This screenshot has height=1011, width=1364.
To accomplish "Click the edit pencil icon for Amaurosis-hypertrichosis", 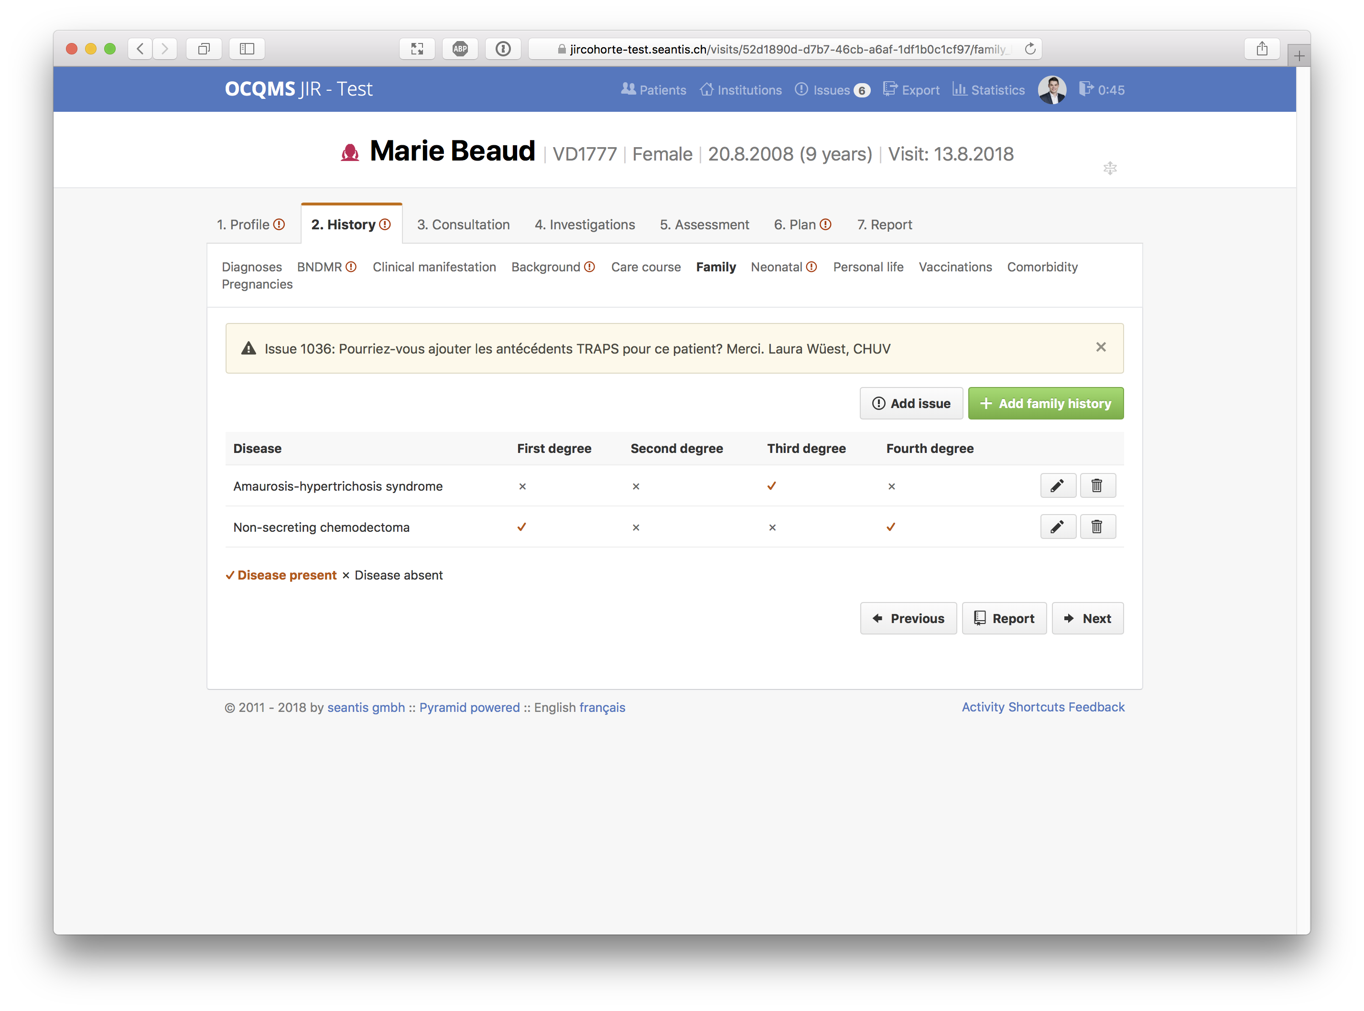I will [x=1057, y=485].
